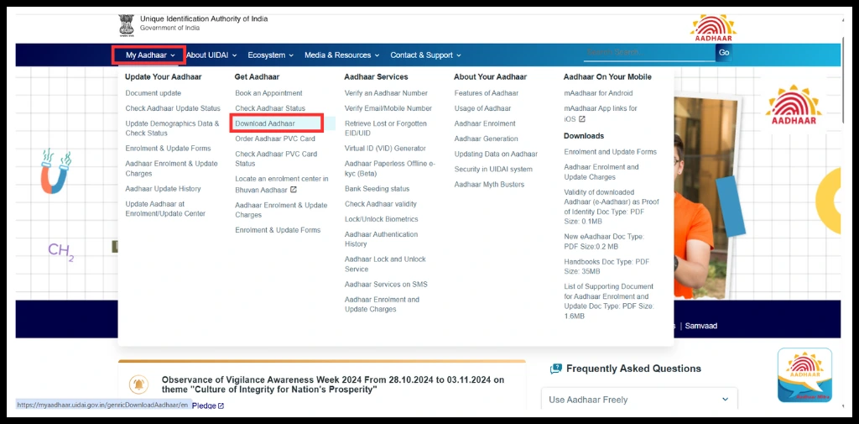Click the Download Aadhaar link
The height and width of the screenshot is (424, 859).
point(265,123)
